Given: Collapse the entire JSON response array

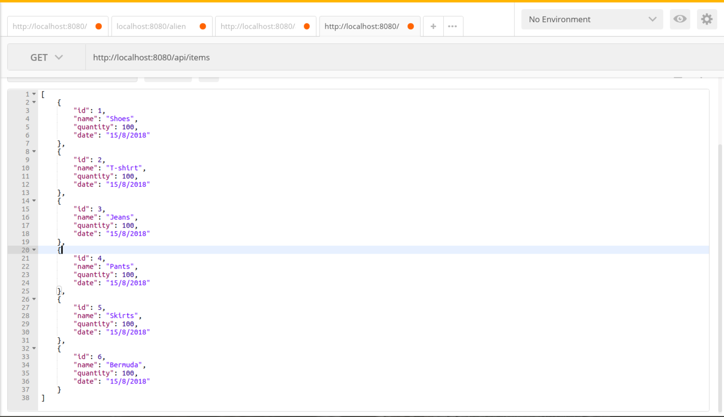Looking at the screenshot, I should pyautogui.click(x=34, y=94).
